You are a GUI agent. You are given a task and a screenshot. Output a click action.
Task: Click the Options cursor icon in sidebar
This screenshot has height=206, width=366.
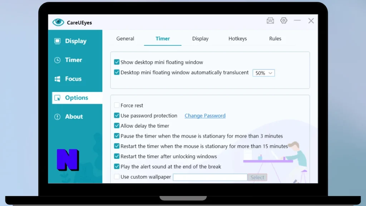point(57,98)
